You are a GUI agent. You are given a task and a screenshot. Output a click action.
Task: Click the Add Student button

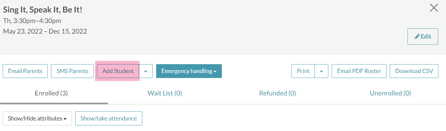(x=118, y=71)
